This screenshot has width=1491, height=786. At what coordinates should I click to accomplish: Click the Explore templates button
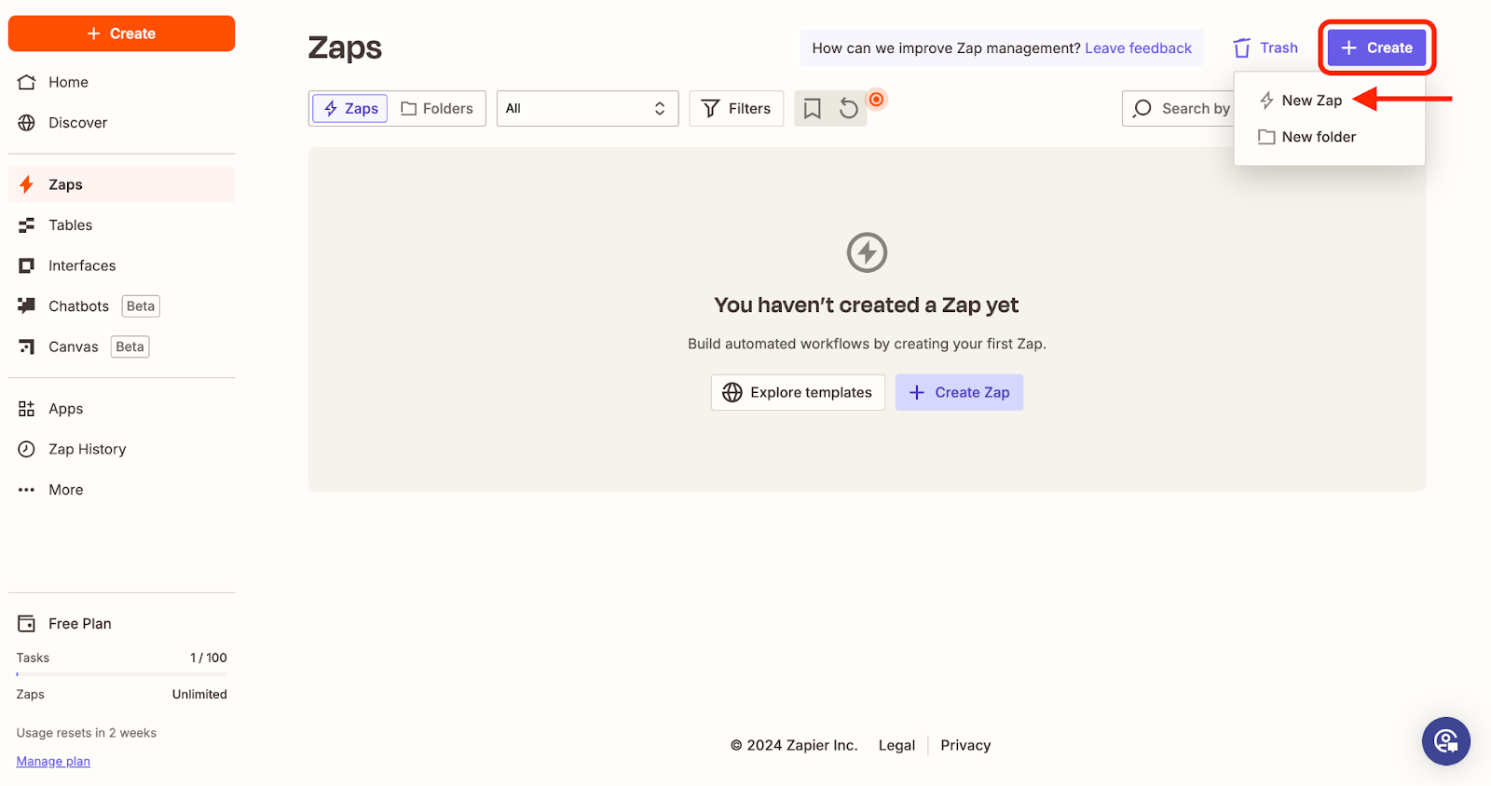pos(798,392)
